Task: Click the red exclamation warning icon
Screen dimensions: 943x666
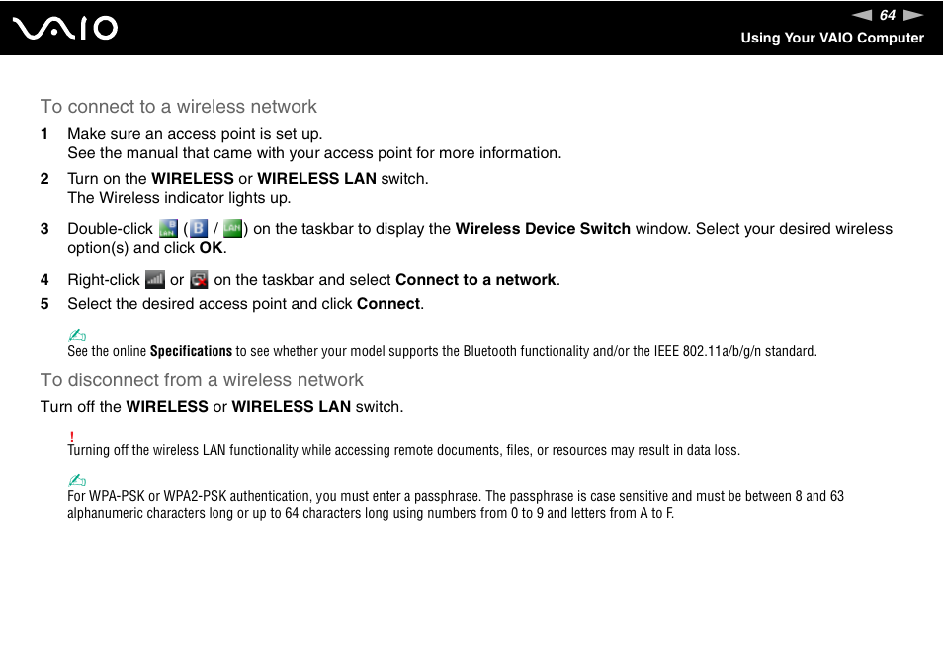Action: (72, 437)
